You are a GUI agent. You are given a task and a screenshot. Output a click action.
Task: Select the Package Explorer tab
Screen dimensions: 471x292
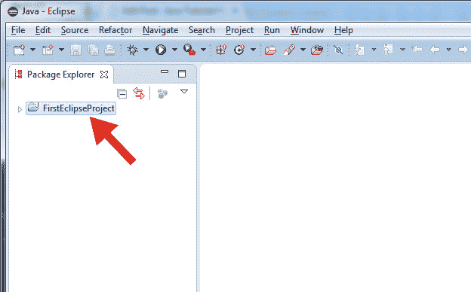(x=60, y=75)
